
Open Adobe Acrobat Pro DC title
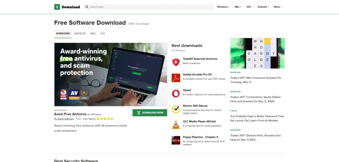click(198, 75)
